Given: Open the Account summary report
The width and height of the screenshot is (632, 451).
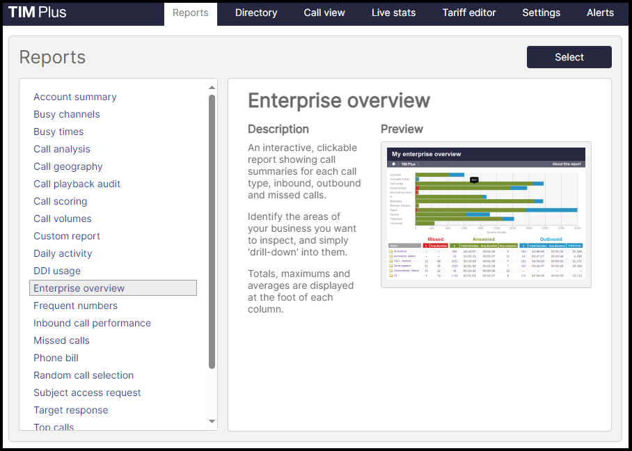Looking at the screenshot, I should point(74,97).
